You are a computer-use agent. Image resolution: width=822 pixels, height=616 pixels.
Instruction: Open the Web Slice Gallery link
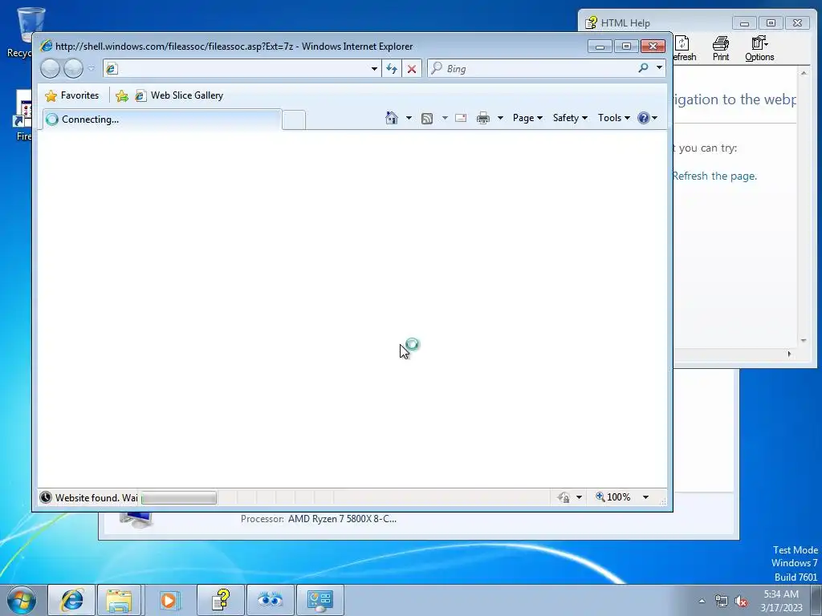179,95
